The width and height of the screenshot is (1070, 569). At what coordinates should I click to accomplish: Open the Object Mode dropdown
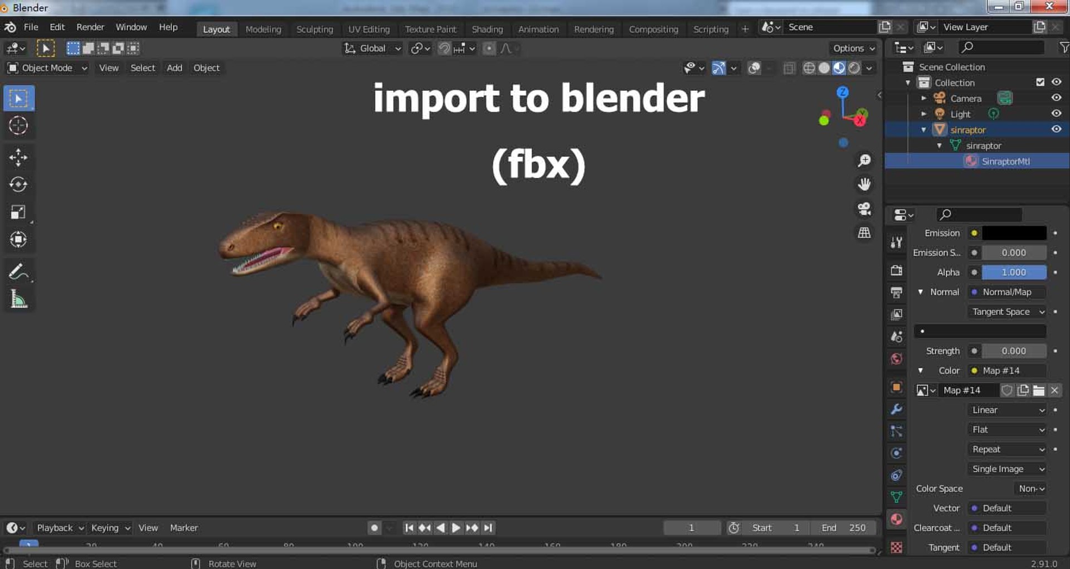click(47, 68)
